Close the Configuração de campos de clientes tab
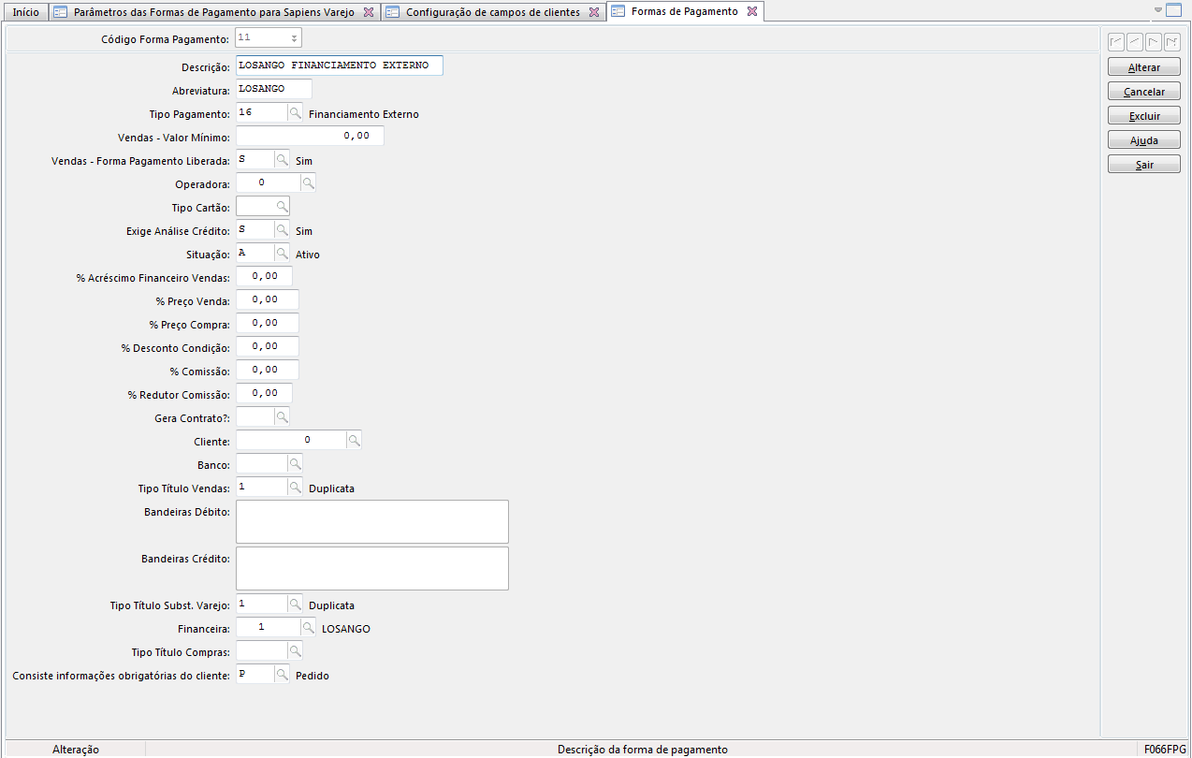Image resolution: width=1192 pixels, height=758 pixels. point(594,12)
